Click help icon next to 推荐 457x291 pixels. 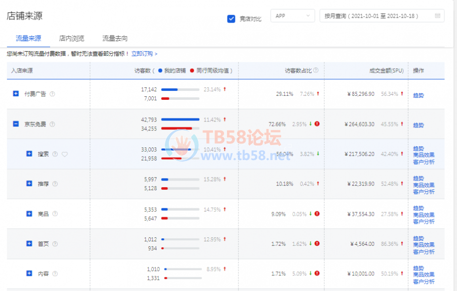(x=55, y=184)
